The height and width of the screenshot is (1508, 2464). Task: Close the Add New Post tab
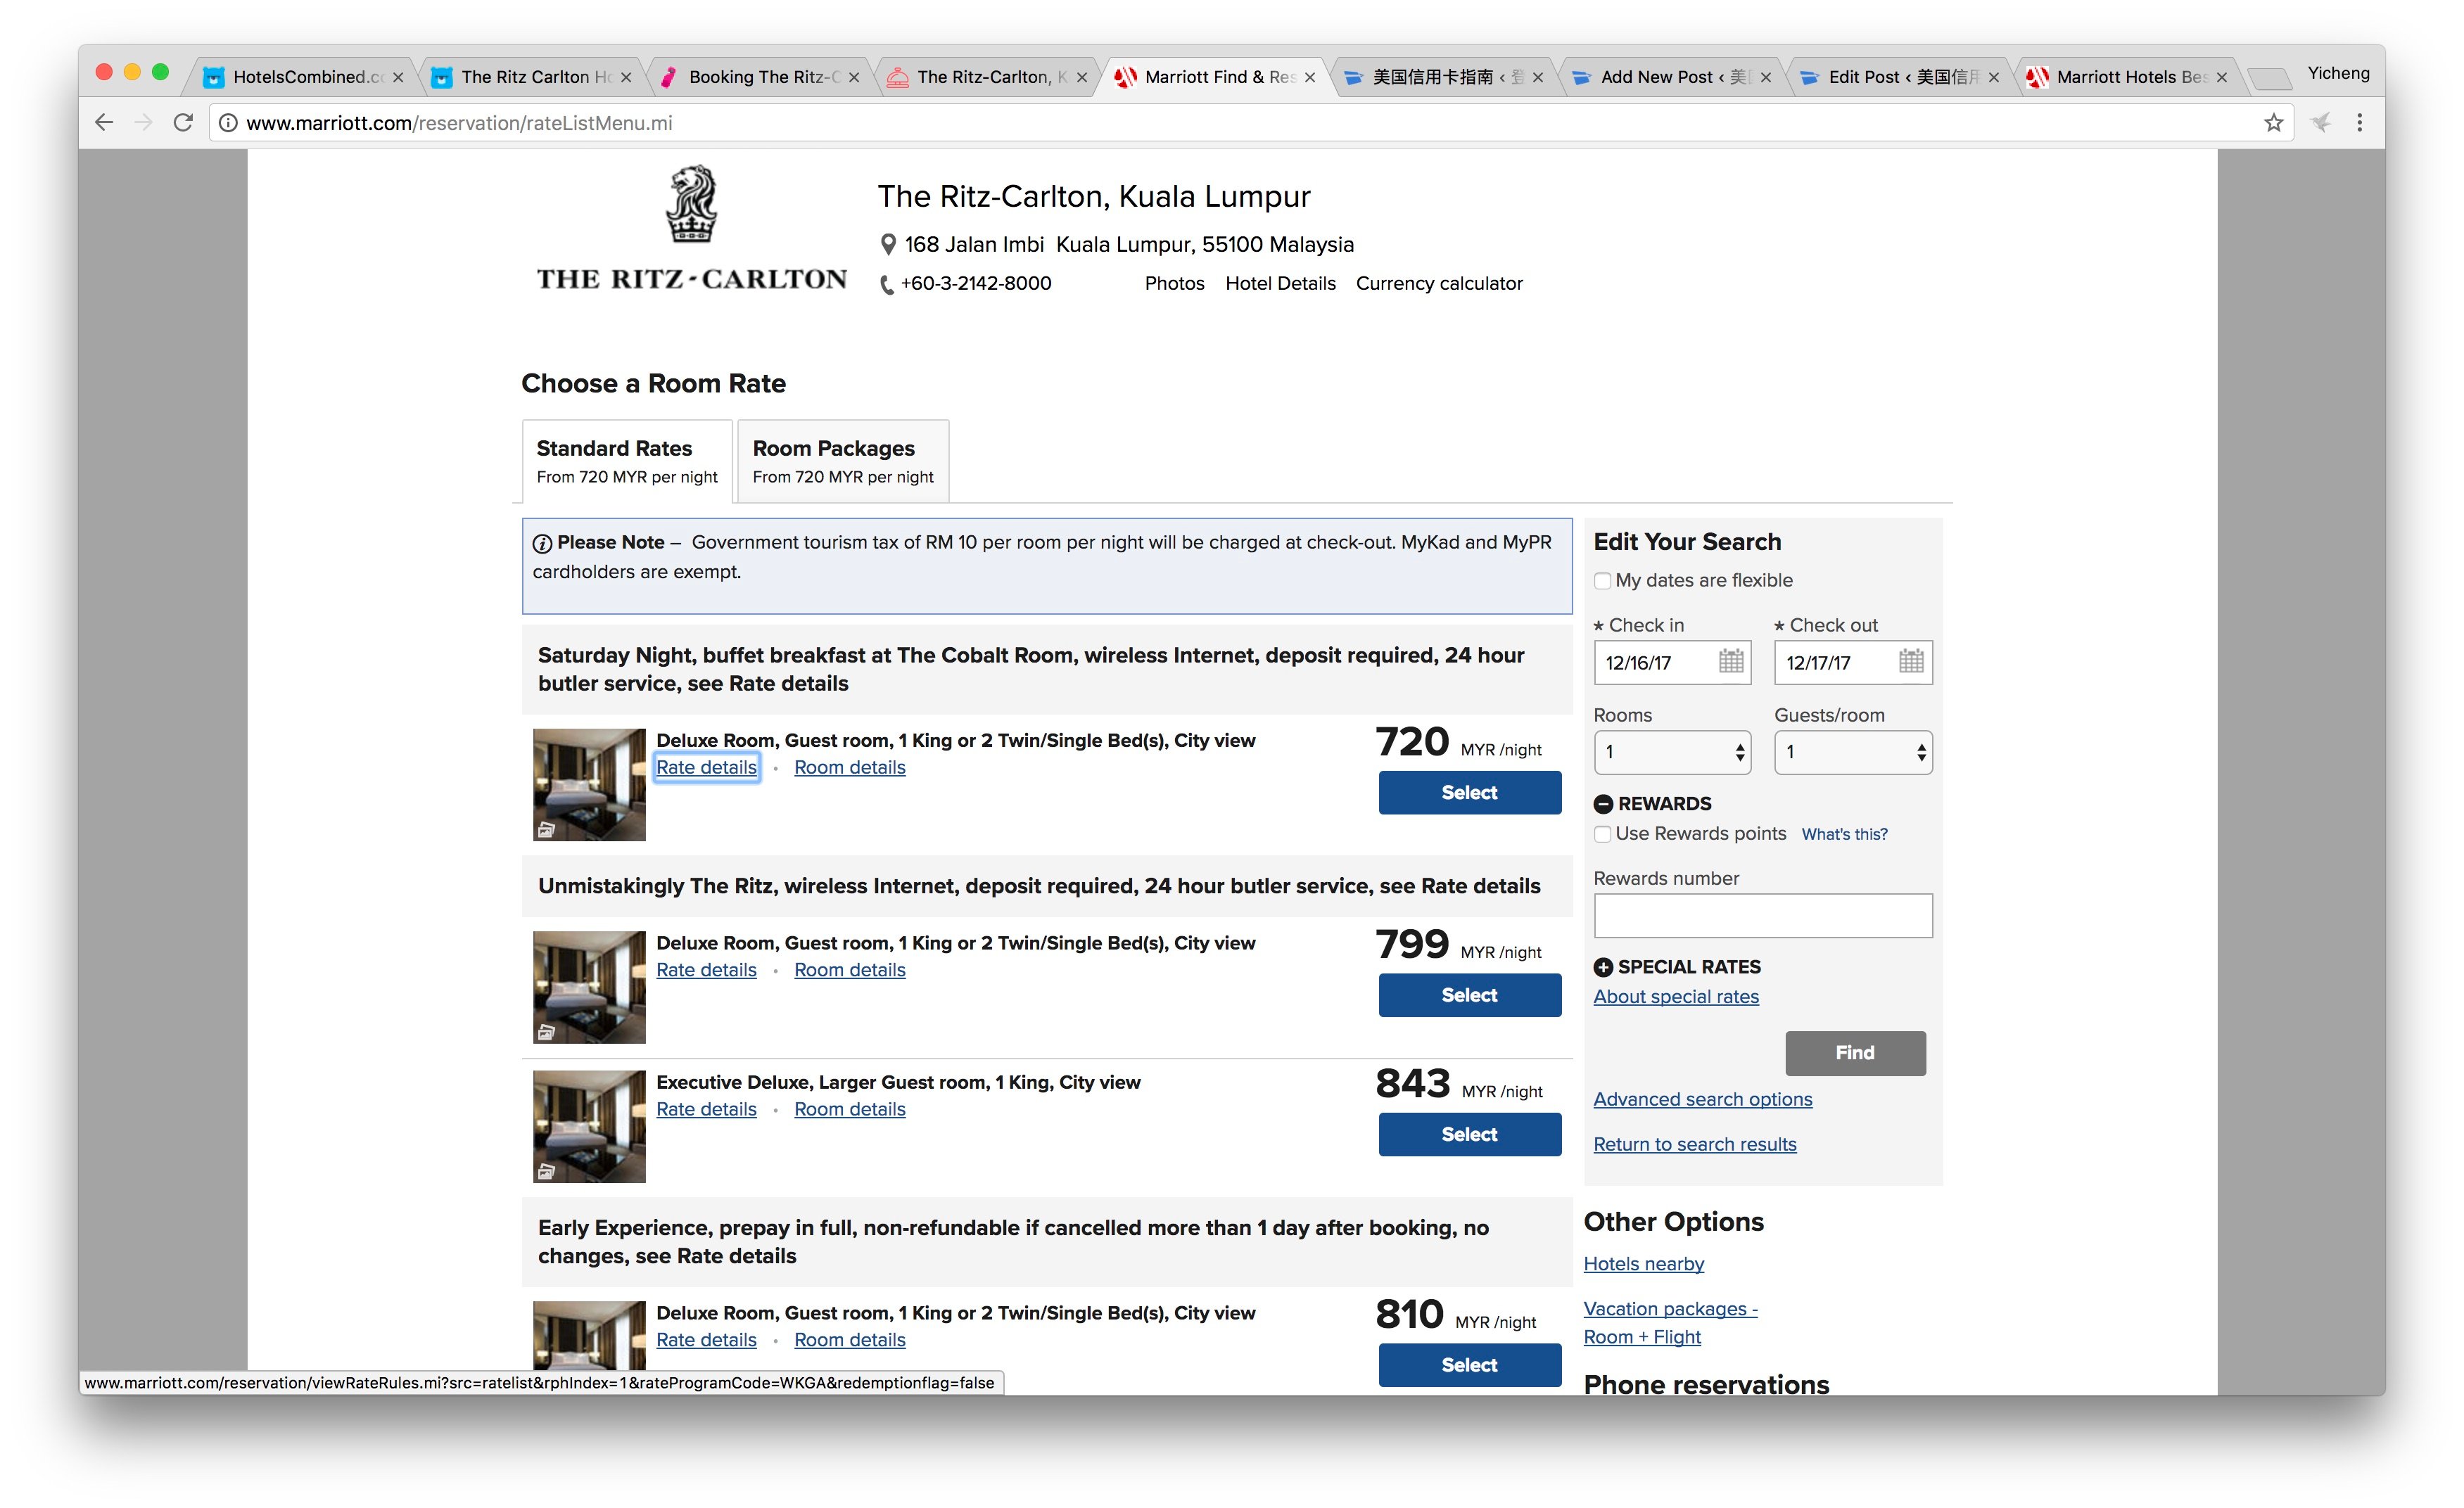click(x=1765, y=77)
